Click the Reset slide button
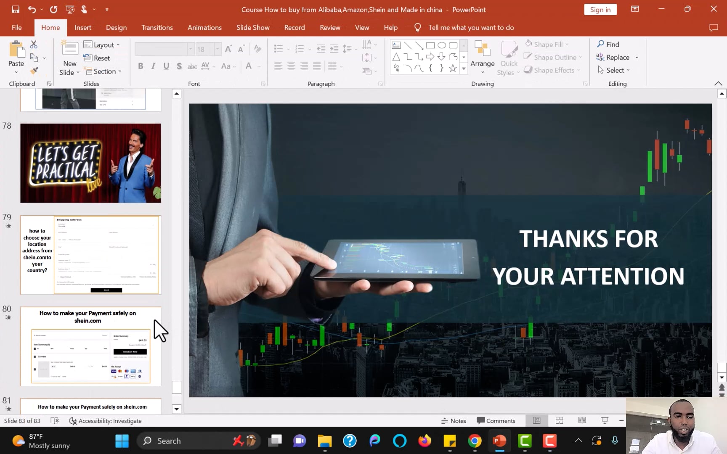The width and height of the screenshot is (727, 454). [x=97, y=58]
